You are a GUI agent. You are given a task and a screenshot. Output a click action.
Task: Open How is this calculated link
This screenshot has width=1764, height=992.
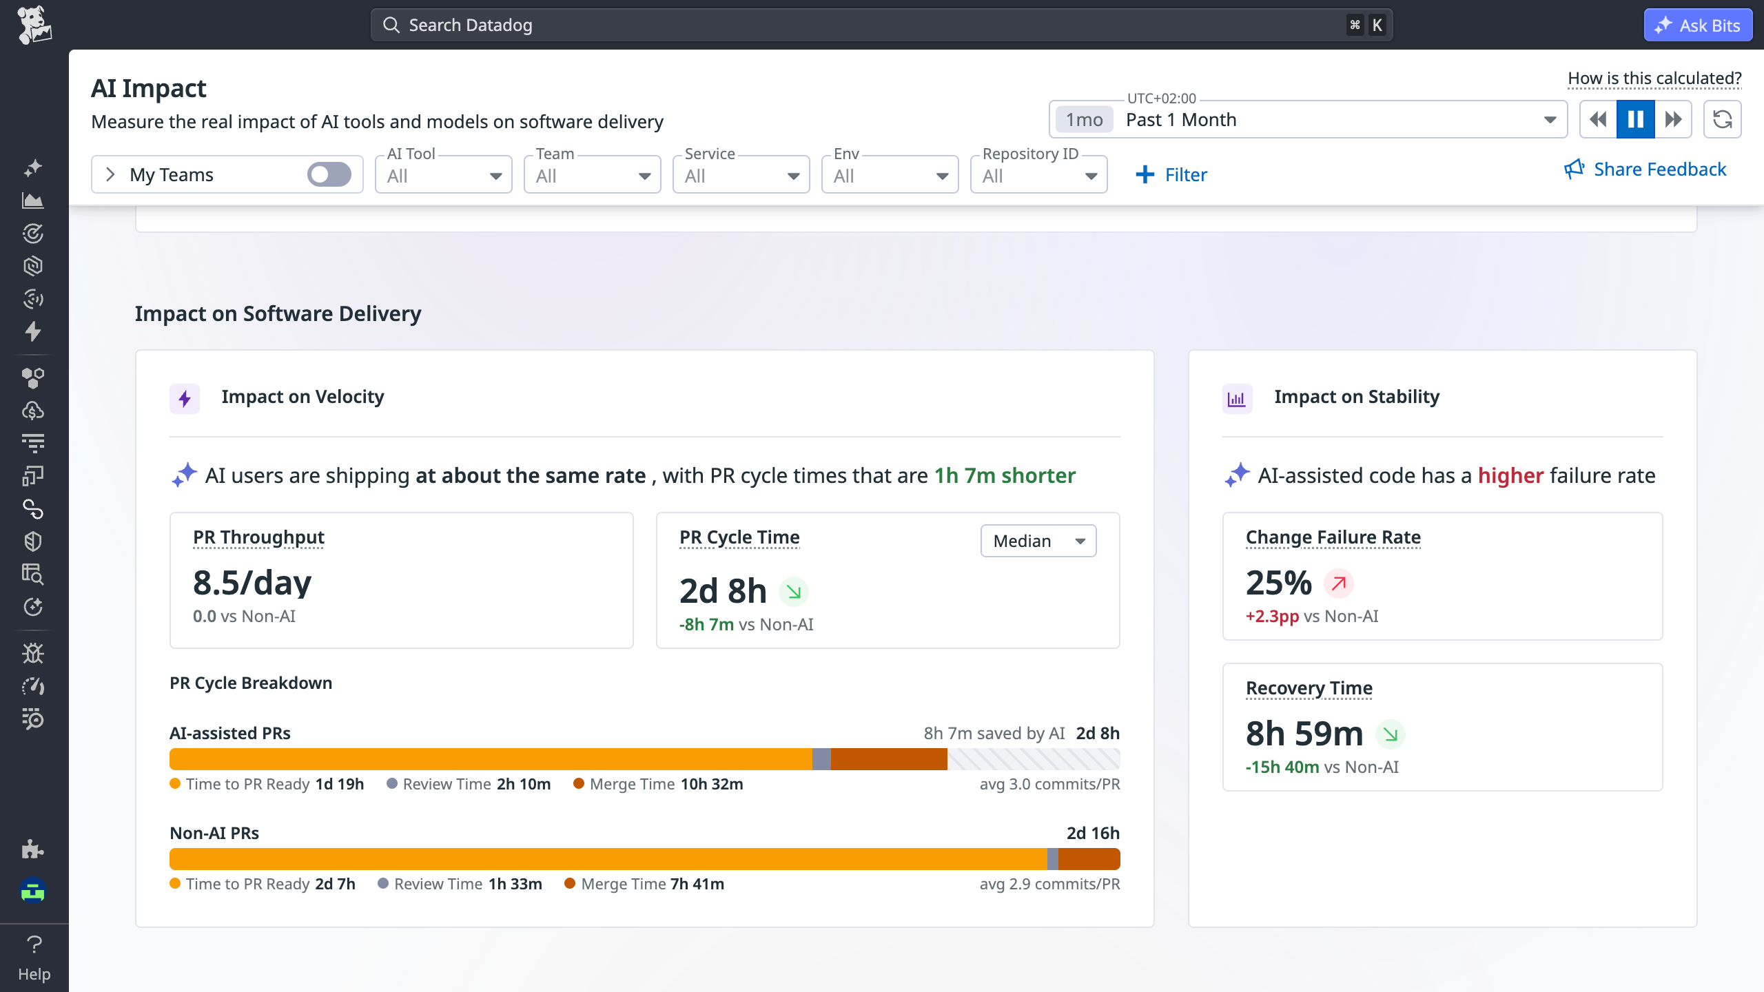[x=1655, y=78]
